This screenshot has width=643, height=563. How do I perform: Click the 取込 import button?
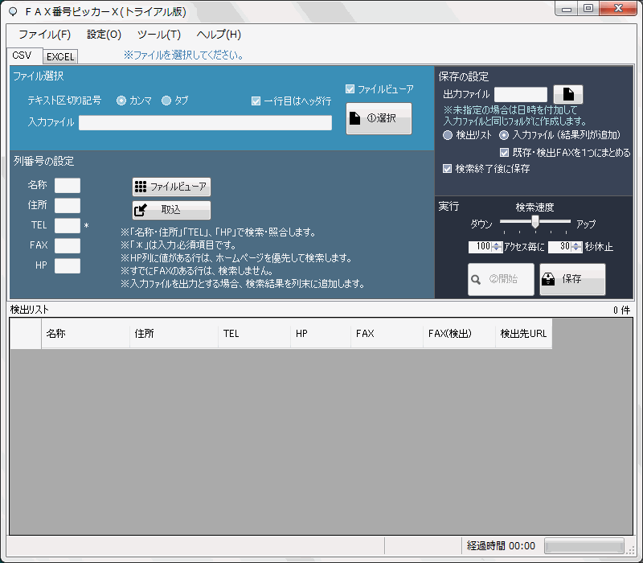point(171,210)
